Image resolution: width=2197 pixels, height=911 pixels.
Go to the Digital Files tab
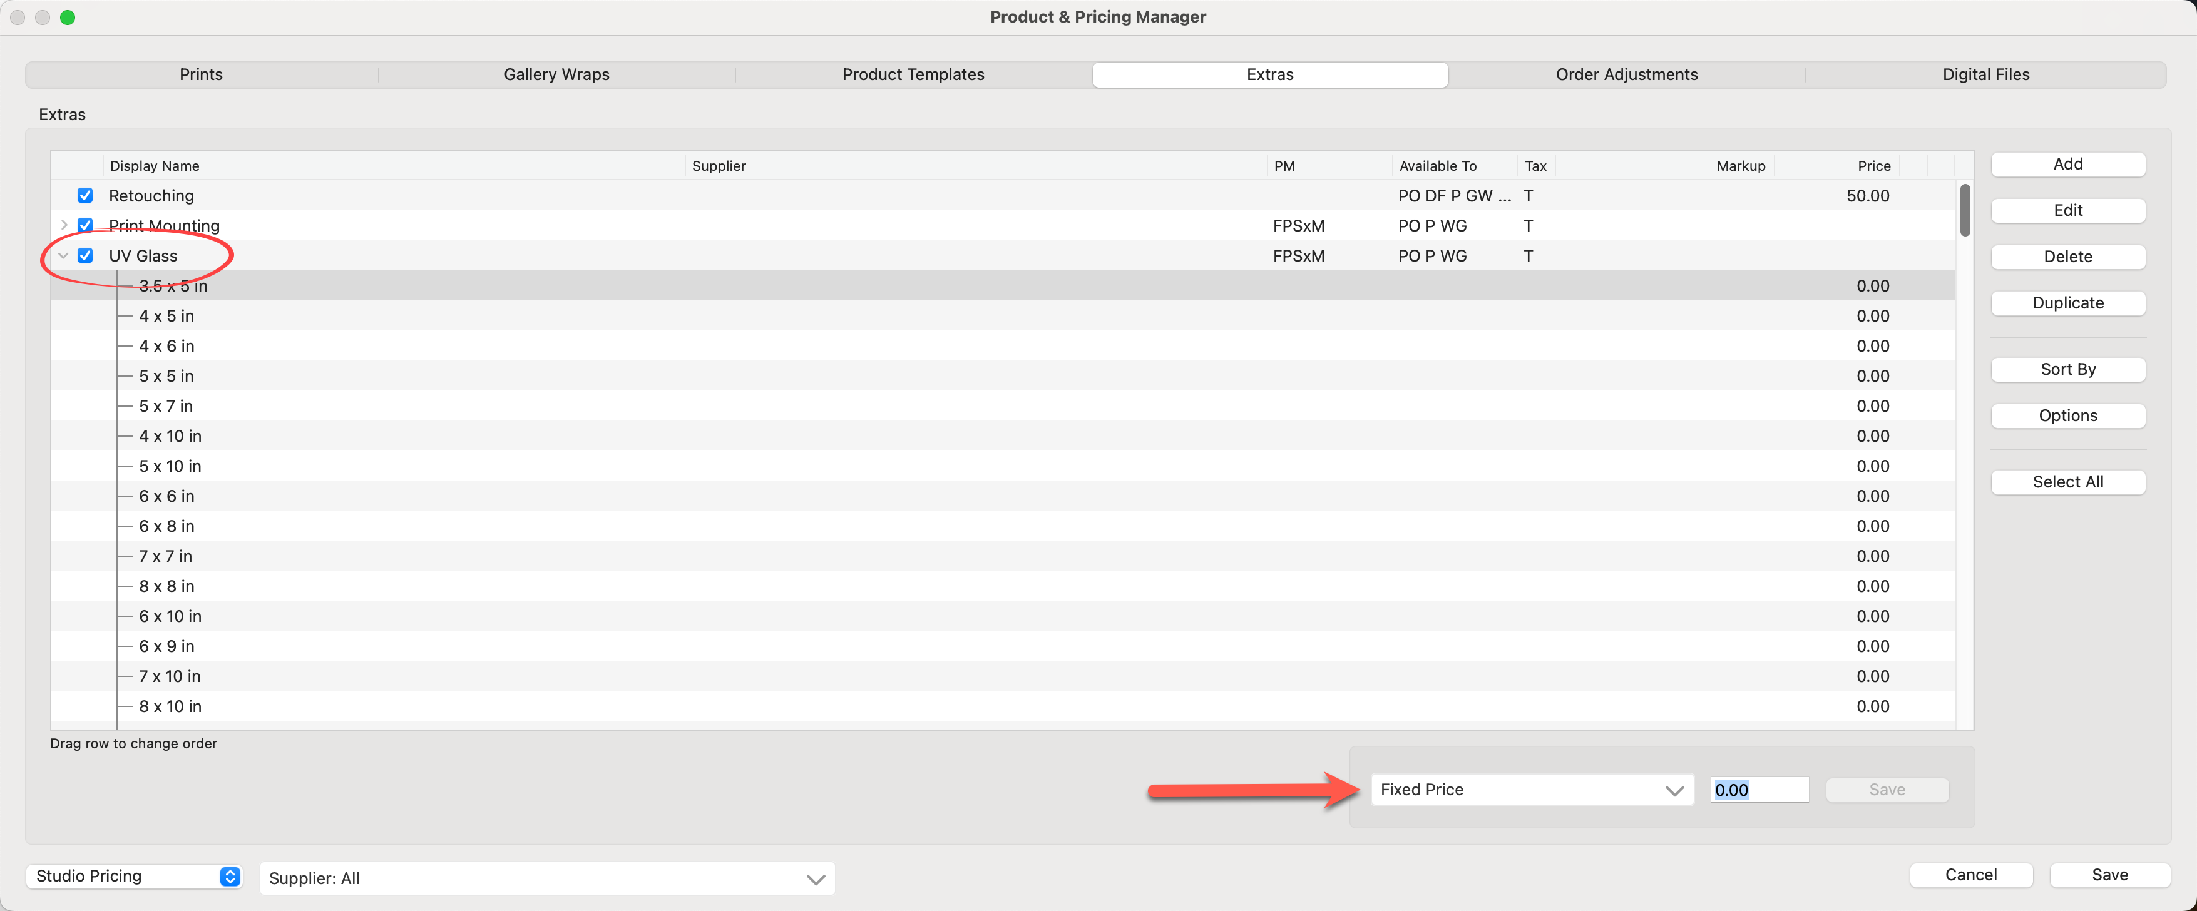[x=1985, y=74]
